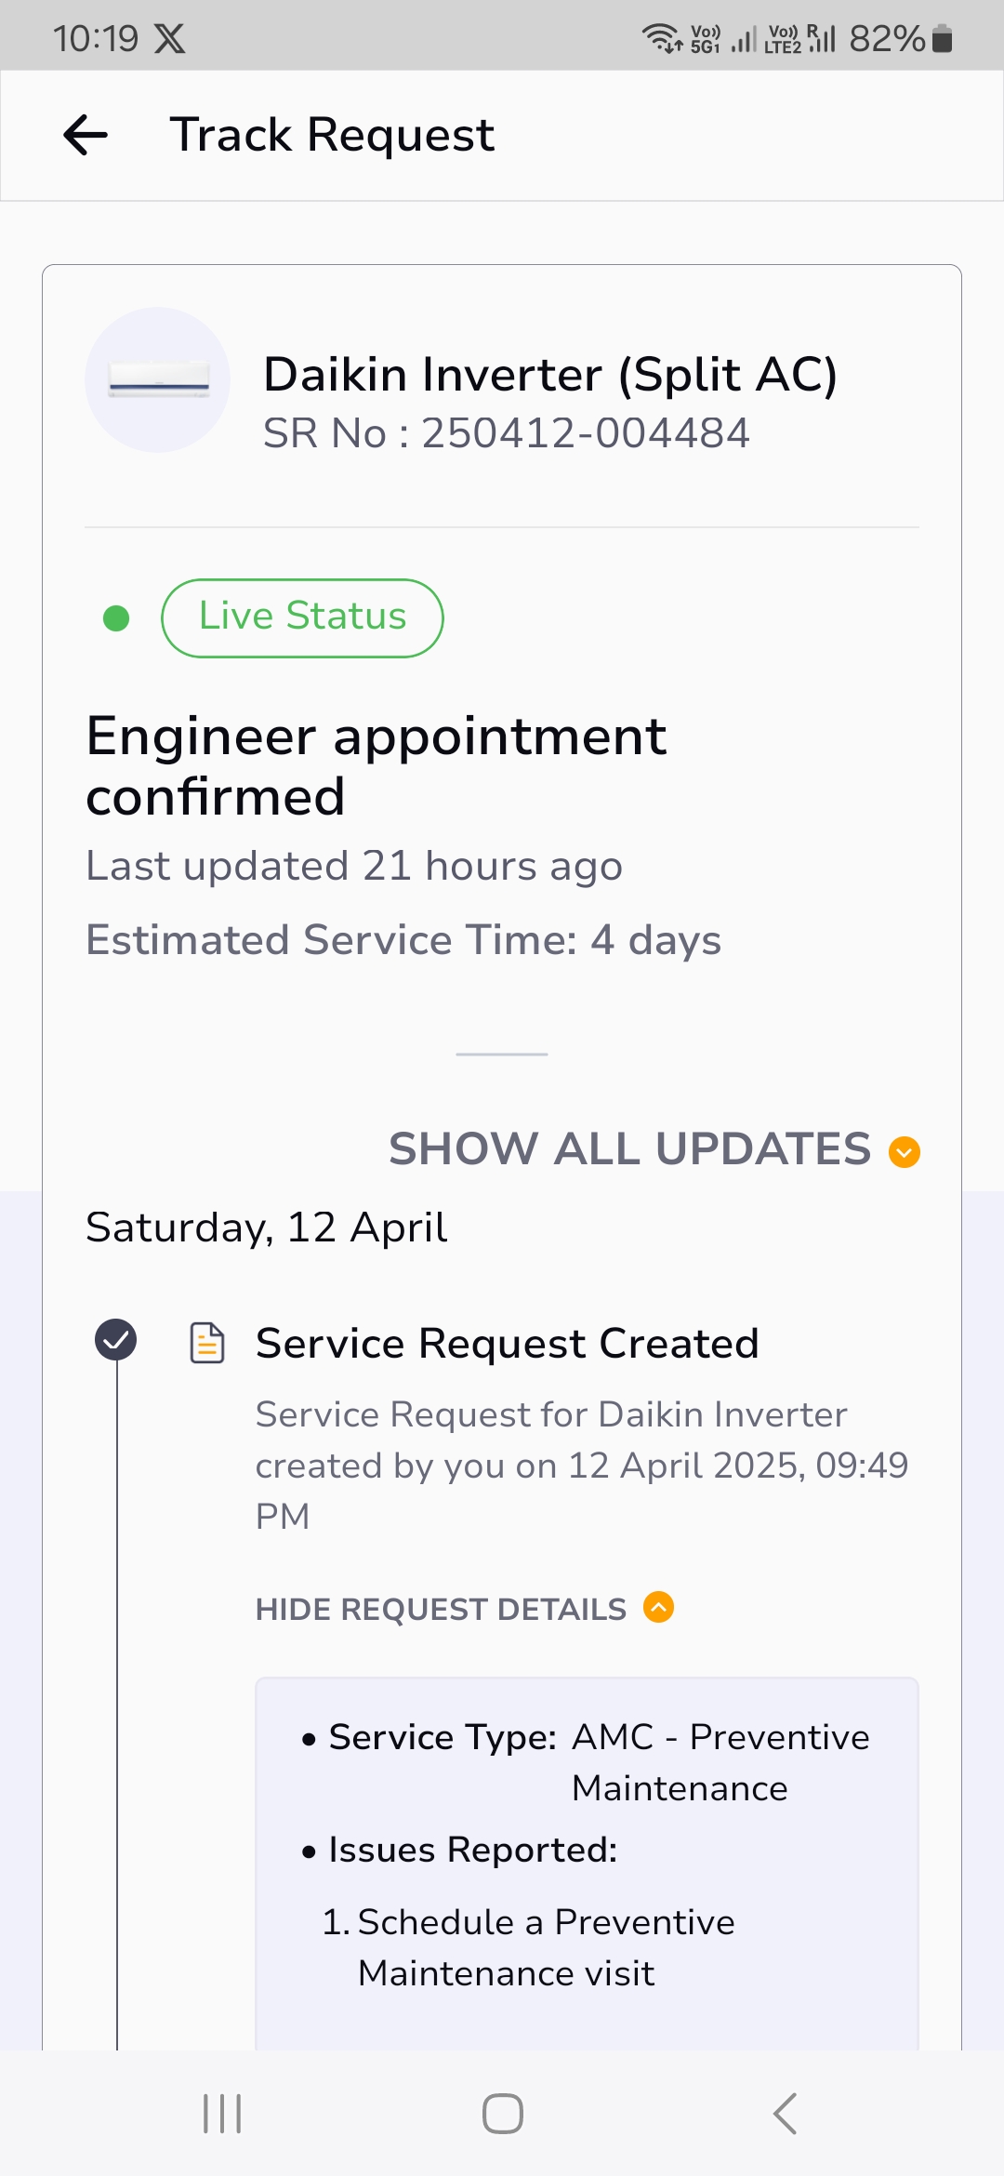Click the green live status dot
The height and width of the screenshot is (2176, 1004).
(116, 618)
